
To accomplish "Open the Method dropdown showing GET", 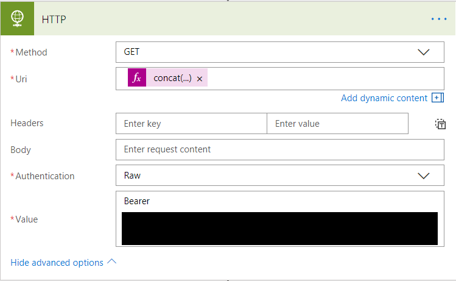I will (x=280, y=52).
